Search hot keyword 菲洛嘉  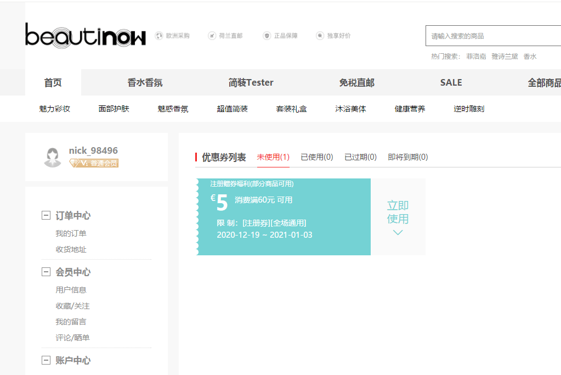[476, 57]
